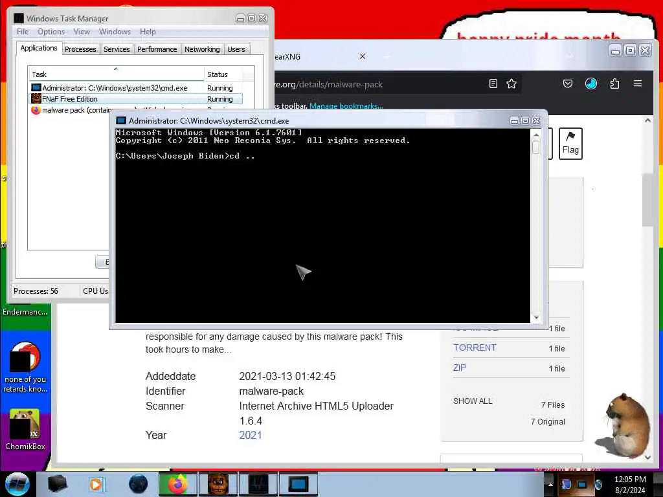Open the Firefox extensions puzzle icon
Image resolution: width=663 pixels, height=497 pixels.
[x=614, y=83]
